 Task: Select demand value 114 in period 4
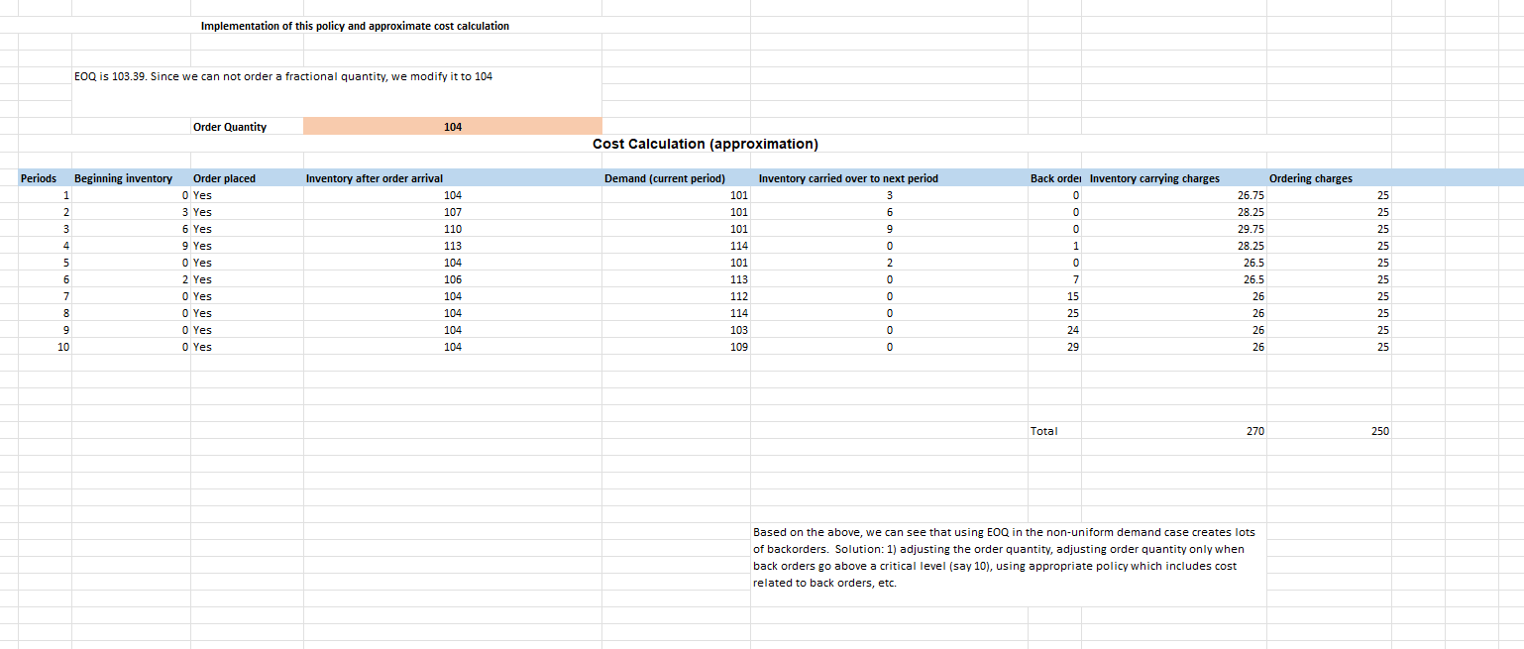click(676, 246)
